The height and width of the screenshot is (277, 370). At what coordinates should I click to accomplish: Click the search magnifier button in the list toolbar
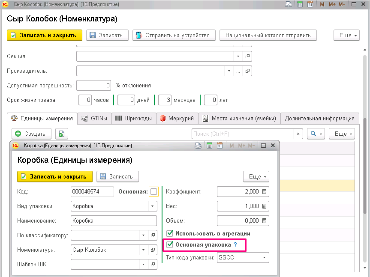(x=316, y=134)
